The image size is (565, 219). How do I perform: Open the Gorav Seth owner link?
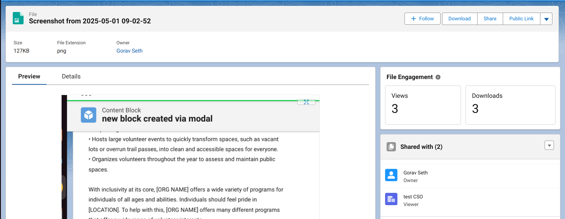tap(129, 51)
